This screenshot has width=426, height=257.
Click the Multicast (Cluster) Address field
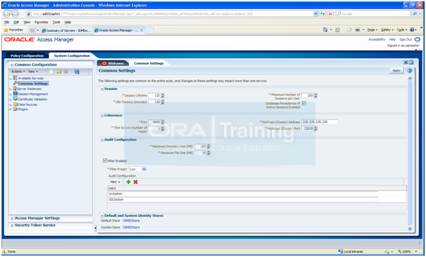point(319,122)
